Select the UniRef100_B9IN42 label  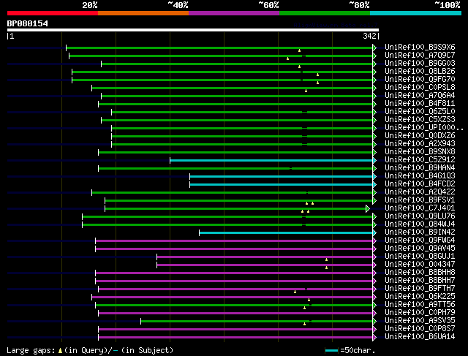[420, 232]
